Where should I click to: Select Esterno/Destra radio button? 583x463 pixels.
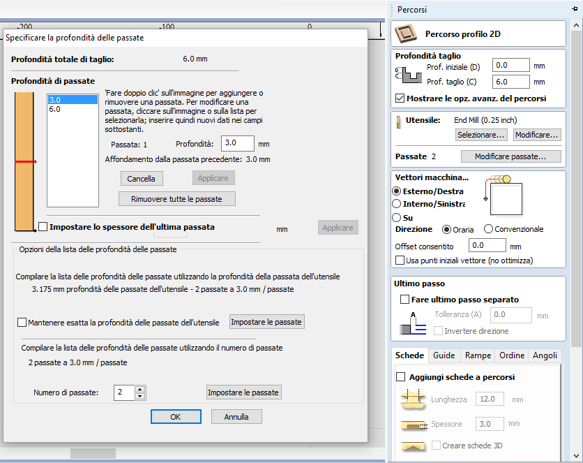[x=397, y=191]
